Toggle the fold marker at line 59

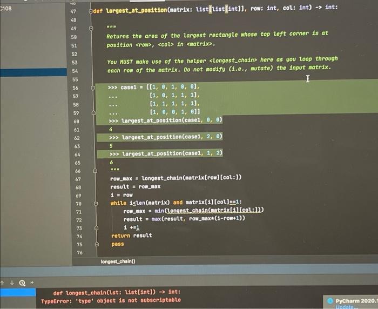pyautogui.click(x=93, y=113)
